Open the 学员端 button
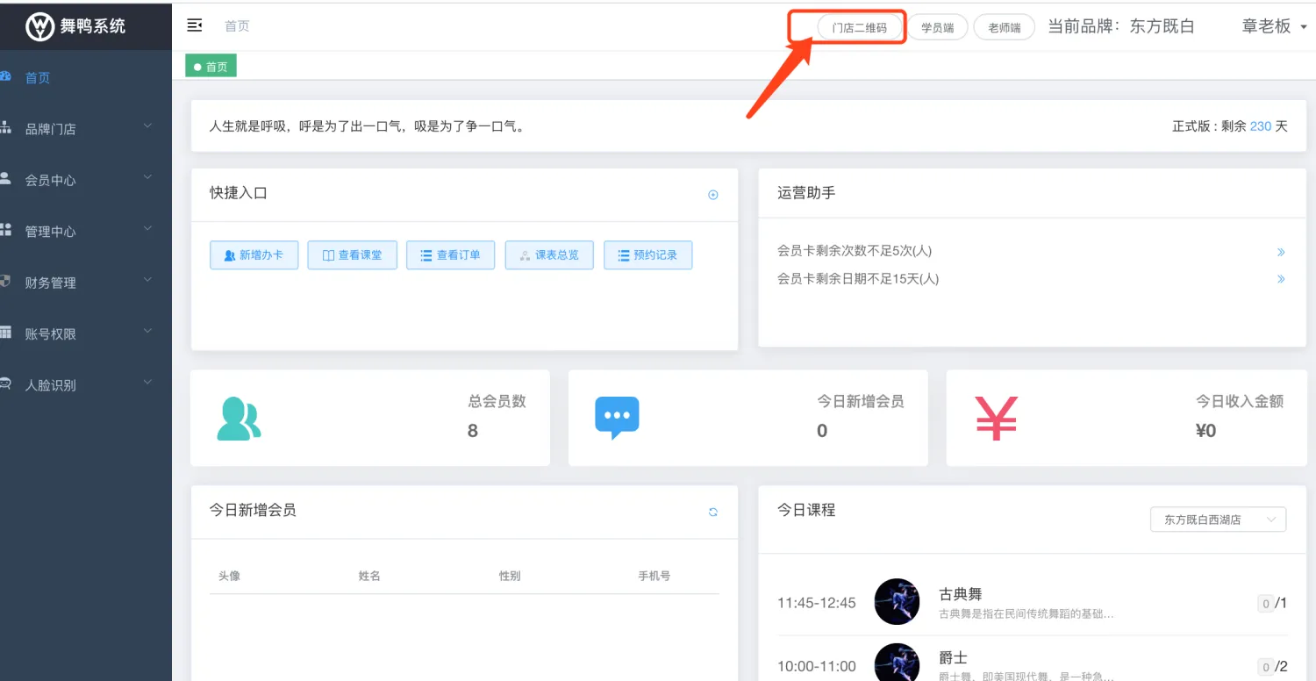 point(937,27)
